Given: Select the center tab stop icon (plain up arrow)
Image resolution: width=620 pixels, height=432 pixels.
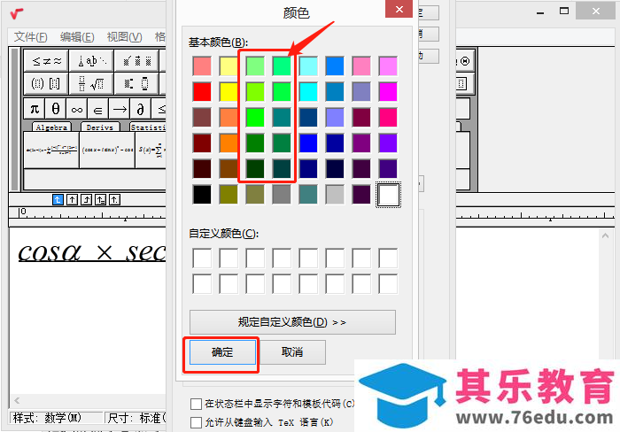Looking at the screenshot, I should coord(72,199).
